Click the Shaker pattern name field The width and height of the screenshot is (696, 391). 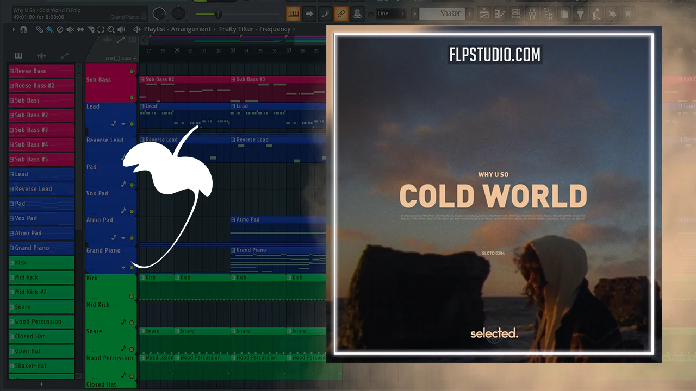click(442, 14)
